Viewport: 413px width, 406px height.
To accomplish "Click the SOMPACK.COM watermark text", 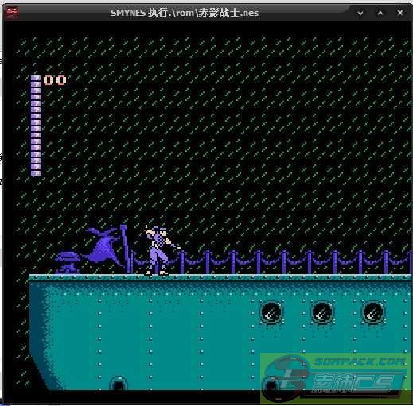I will coord(360,362).
